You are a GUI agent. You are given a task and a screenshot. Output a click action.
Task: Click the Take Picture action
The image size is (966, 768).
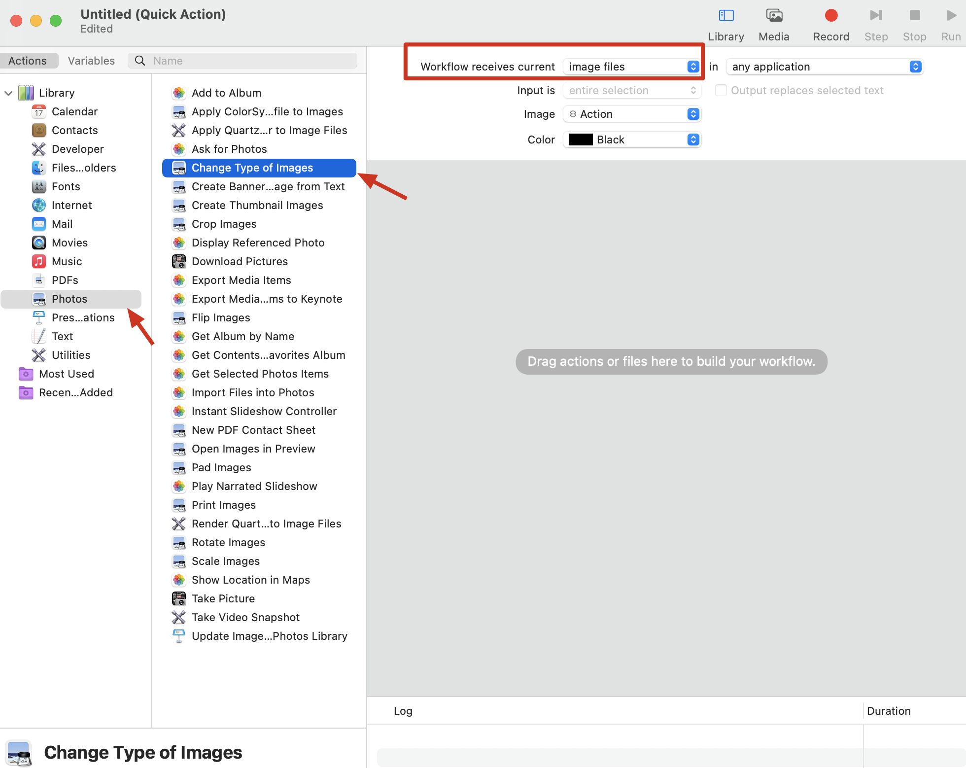point(223,598)
